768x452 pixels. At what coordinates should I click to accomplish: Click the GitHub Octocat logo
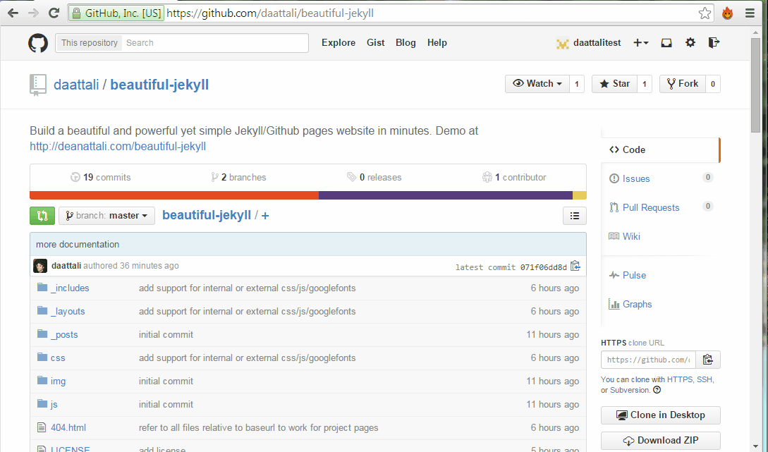[x=38, y=43]
